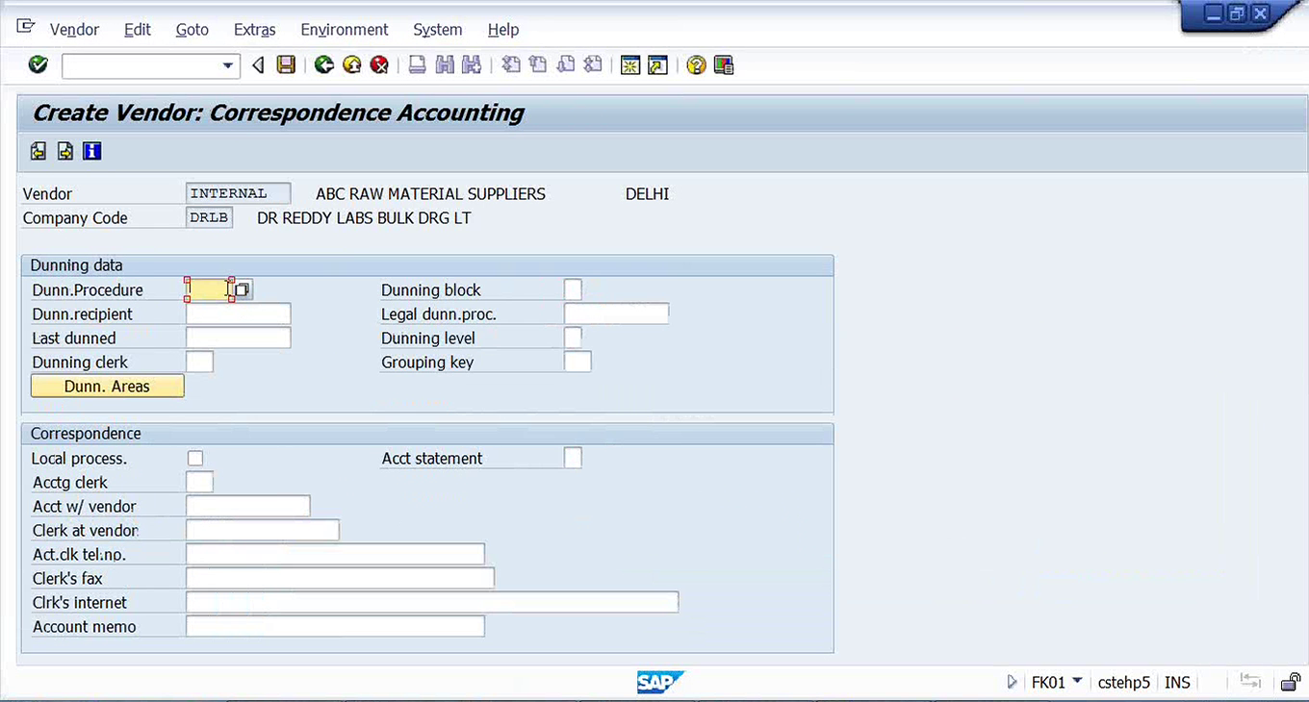Click the Act.clk tel.no. field

point(335,554)
